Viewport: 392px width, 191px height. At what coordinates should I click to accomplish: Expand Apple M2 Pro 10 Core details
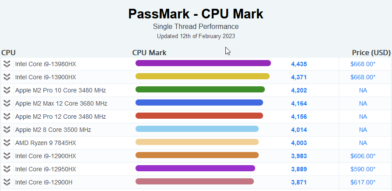click(7, 90)
